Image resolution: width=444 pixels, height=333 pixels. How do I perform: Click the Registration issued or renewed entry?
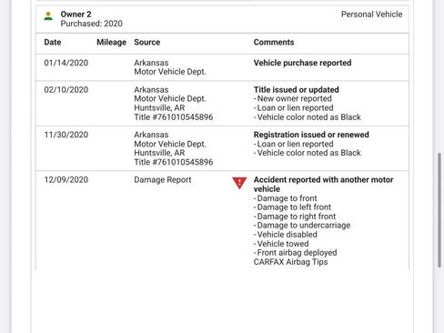tap(311, 135)
